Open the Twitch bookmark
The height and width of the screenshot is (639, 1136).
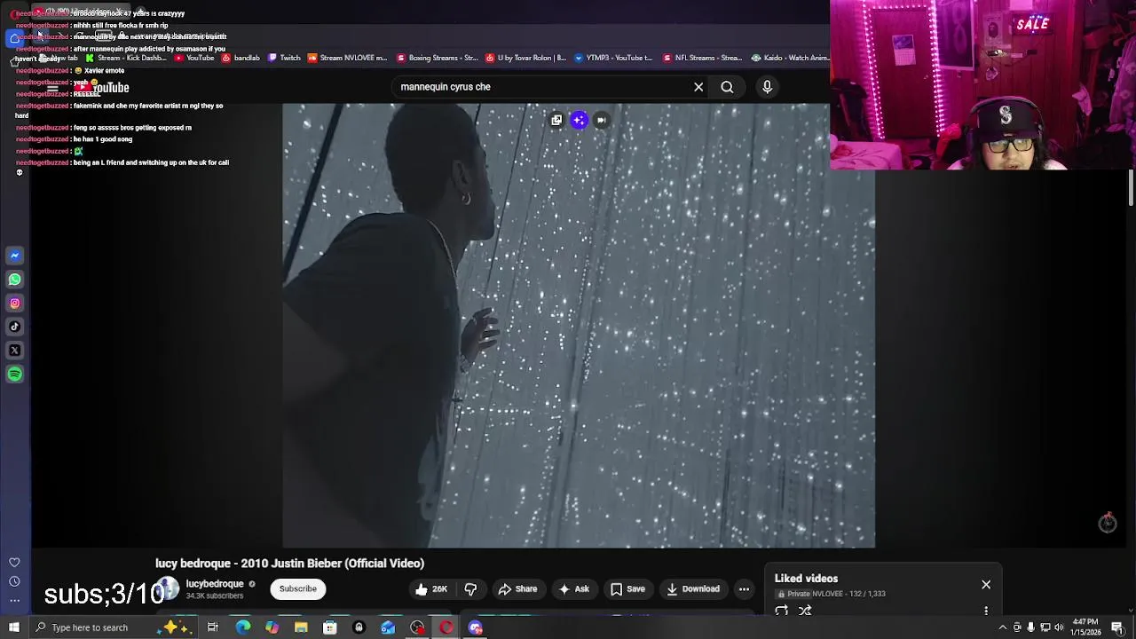(x=284, y=58)
